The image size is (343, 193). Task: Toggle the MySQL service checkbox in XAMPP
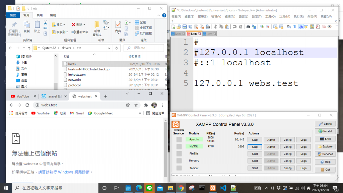(179, 147)
